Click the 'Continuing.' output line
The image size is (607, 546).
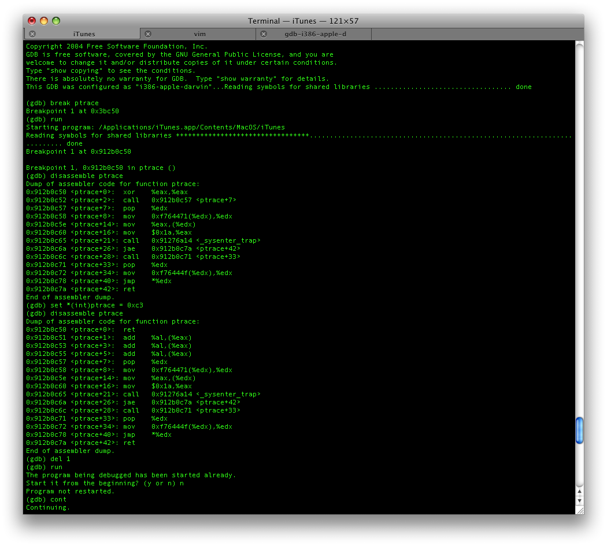tap(48, 508)
